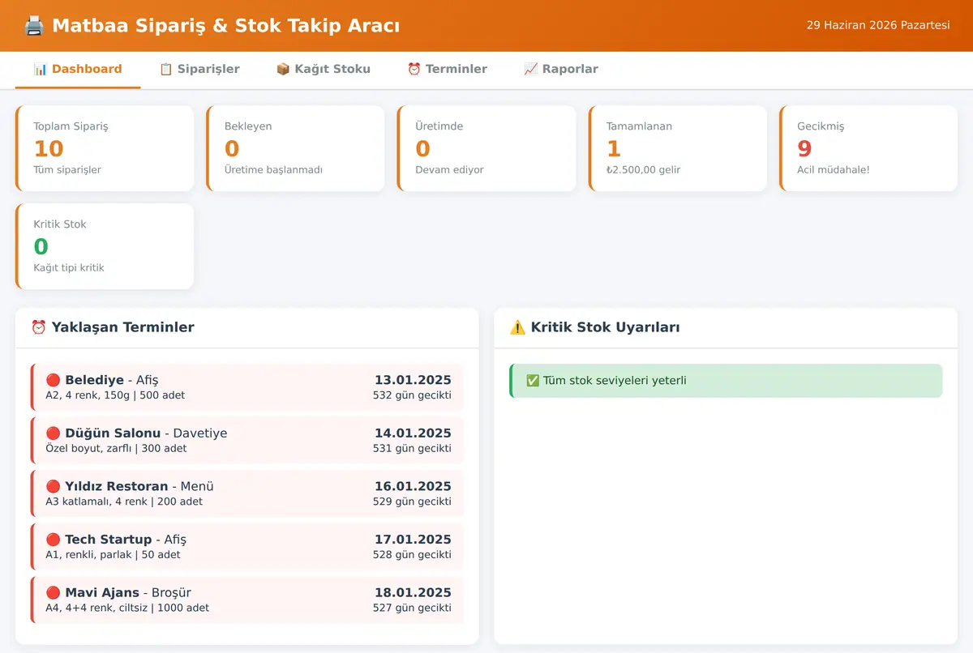This screenshot has height=653, width=973.
Task: Click the "Tech Startup" customer name
Action: 109,540
